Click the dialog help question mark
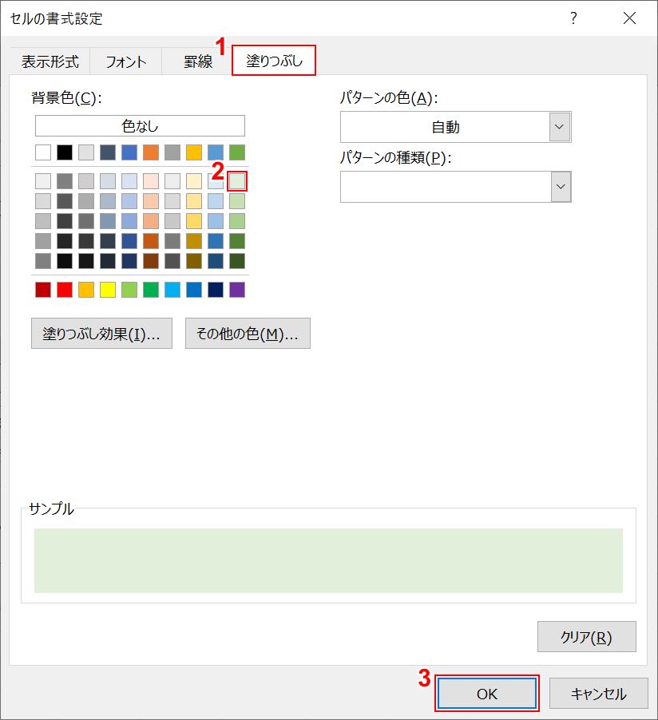 [573, 18]
